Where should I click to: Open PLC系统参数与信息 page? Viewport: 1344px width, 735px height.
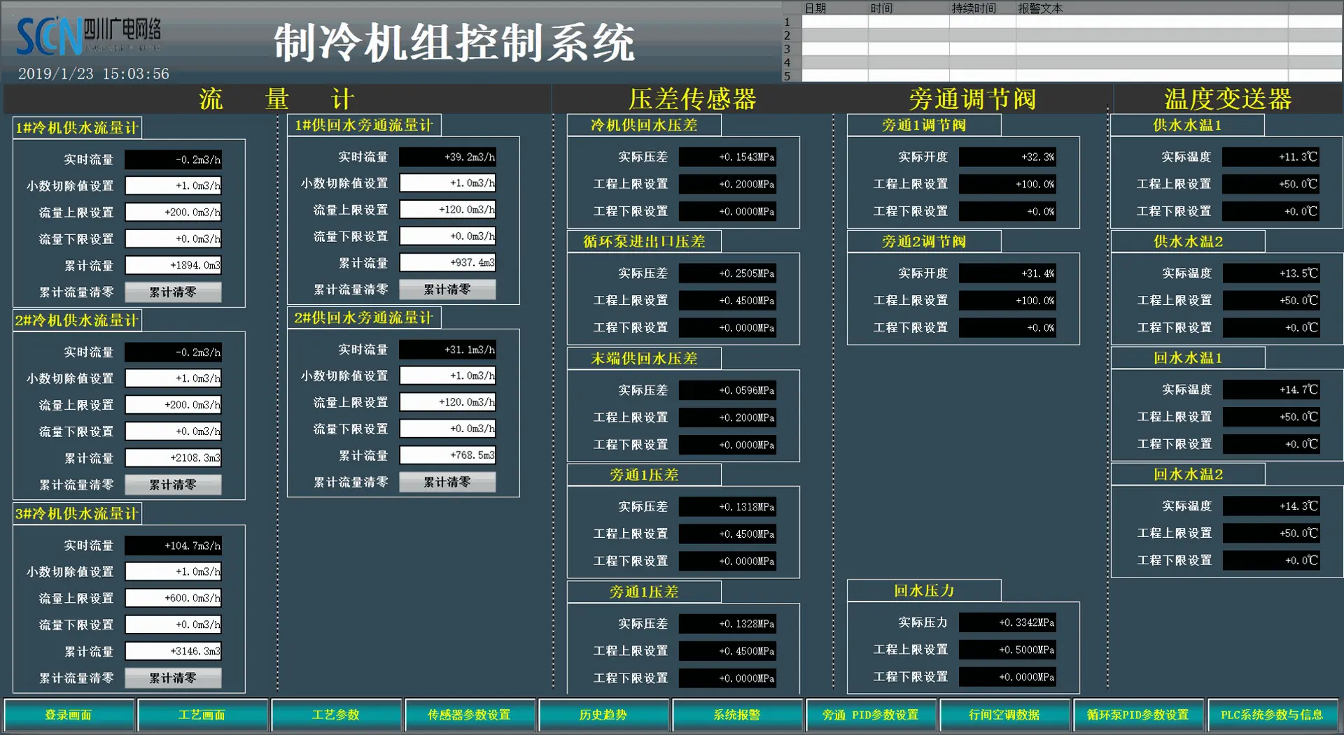[1272, 715]
